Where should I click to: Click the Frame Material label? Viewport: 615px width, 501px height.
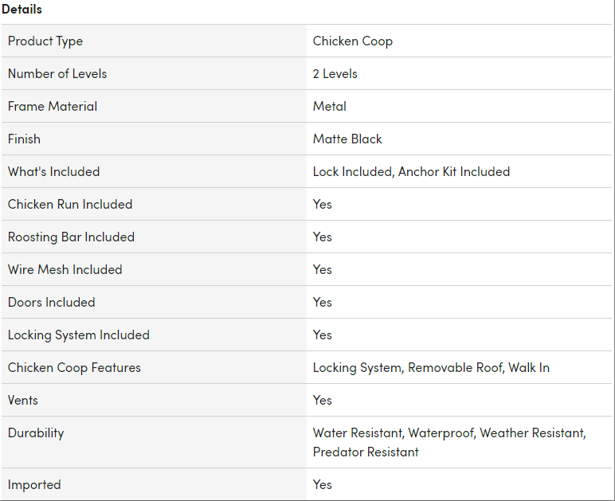pos(53,106)
